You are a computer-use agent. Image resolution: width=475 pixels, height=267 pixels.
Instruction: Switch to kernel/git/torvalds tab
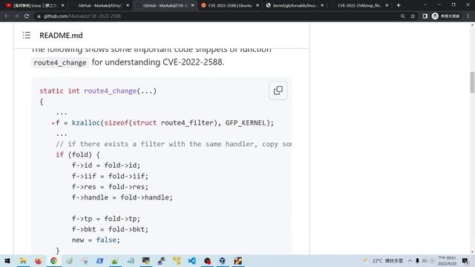295,5
